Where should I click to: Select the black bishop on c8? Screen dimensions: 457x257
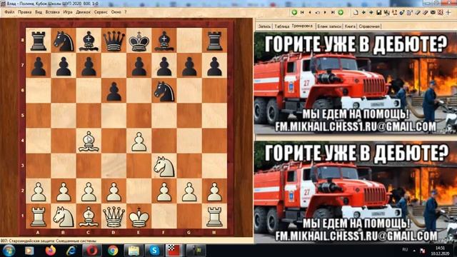click(x=89, y=41)
